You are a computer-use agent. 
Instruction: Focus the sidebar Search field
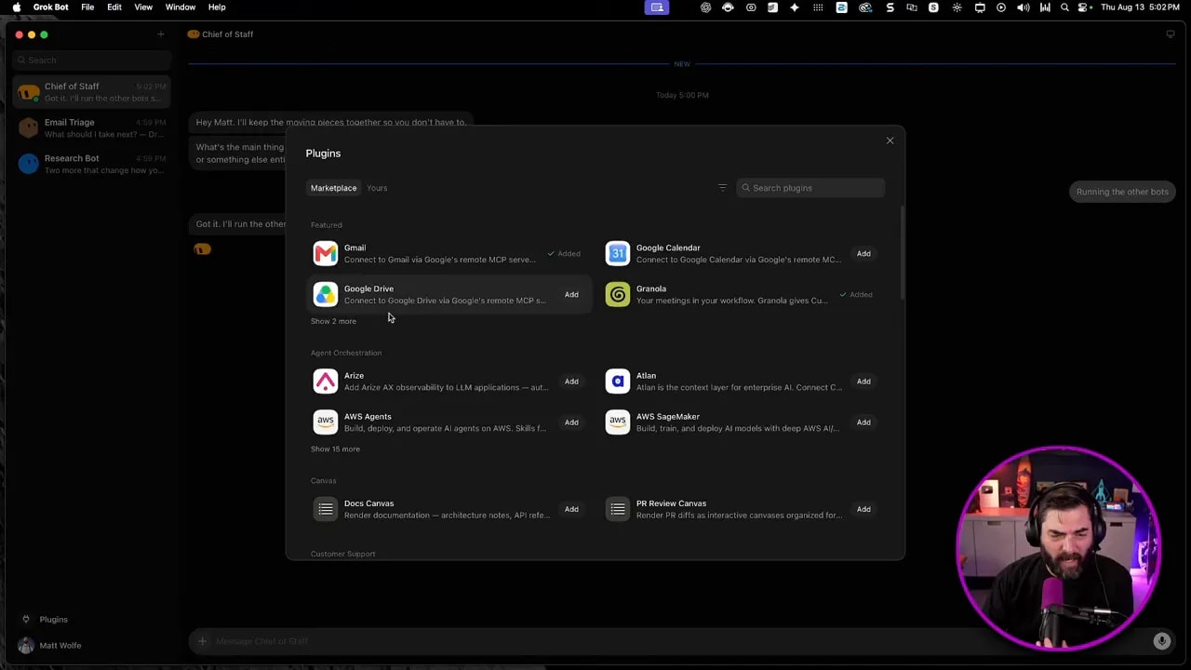(91, 60)
